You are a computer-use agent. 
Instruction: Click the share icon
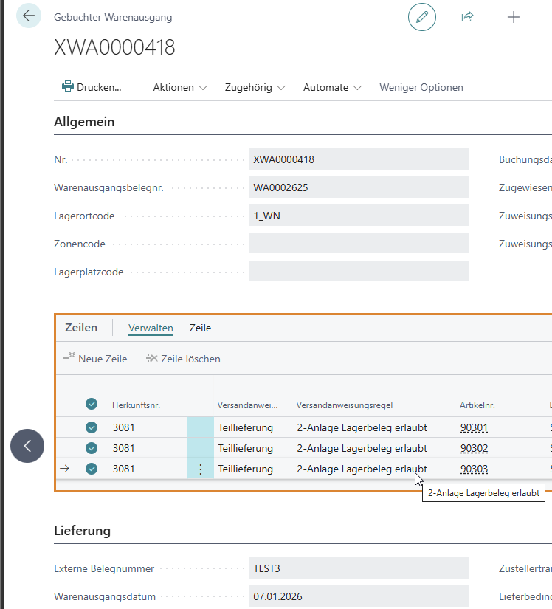click(467, 17)
